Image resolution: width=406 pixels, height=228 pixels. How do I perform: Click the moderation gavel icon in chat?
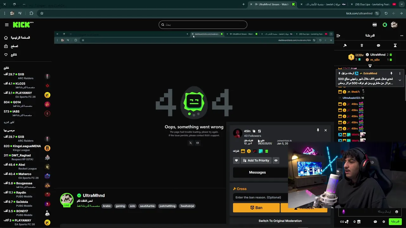[x=345, y=46]
